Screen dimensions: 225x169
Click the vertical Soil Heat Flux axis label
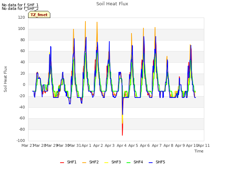pyautogui.click(x=5, y=79)
